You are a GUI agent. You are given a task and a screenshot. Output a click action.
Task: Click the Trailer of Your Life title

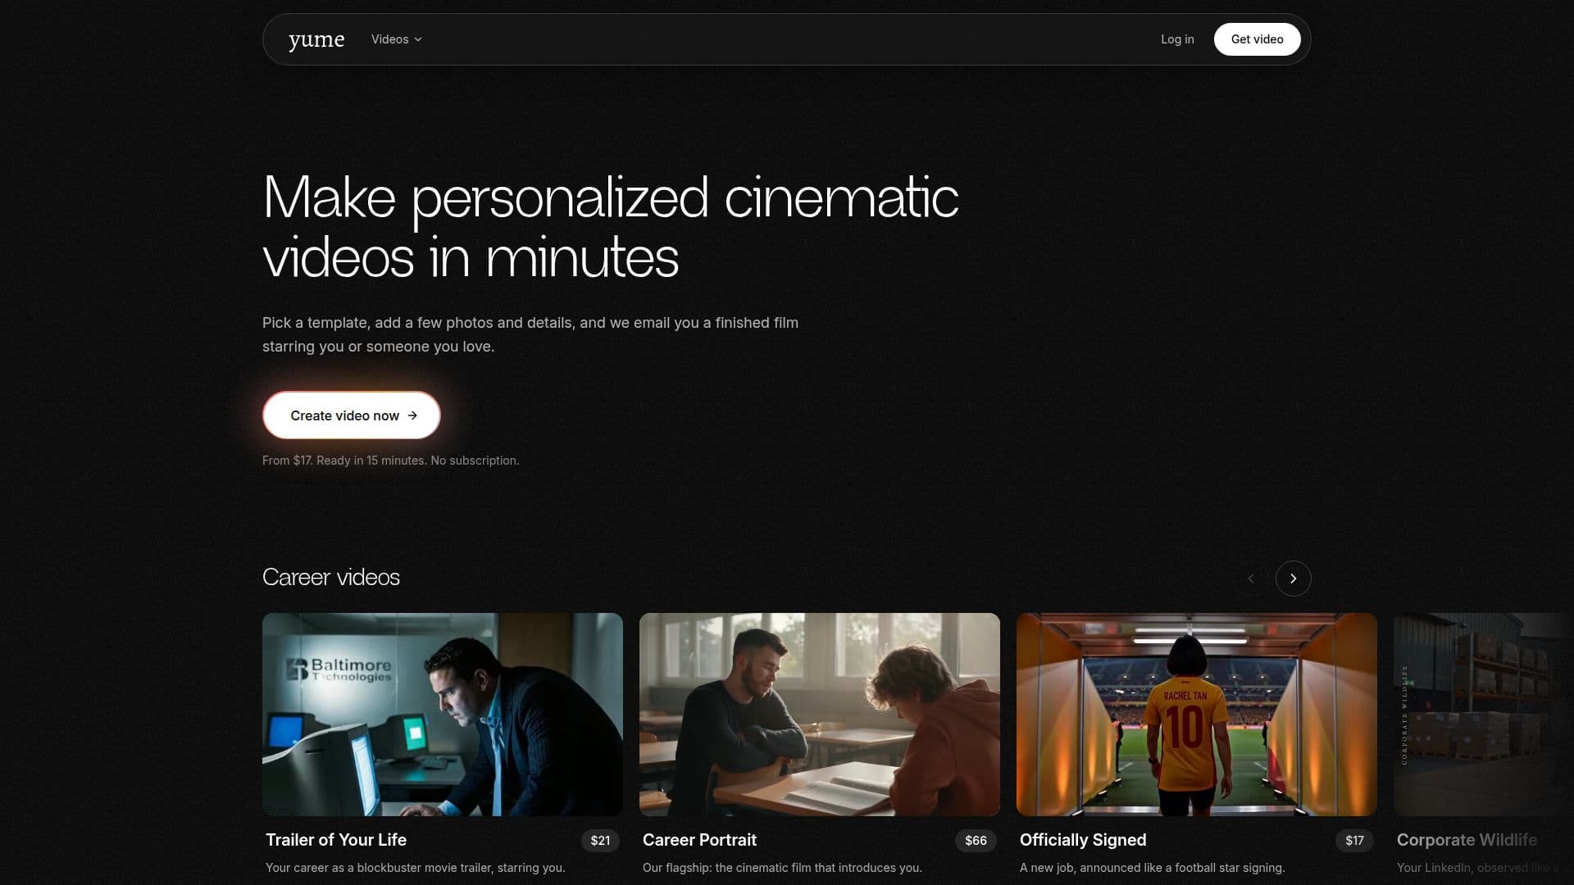coord(336,840)
